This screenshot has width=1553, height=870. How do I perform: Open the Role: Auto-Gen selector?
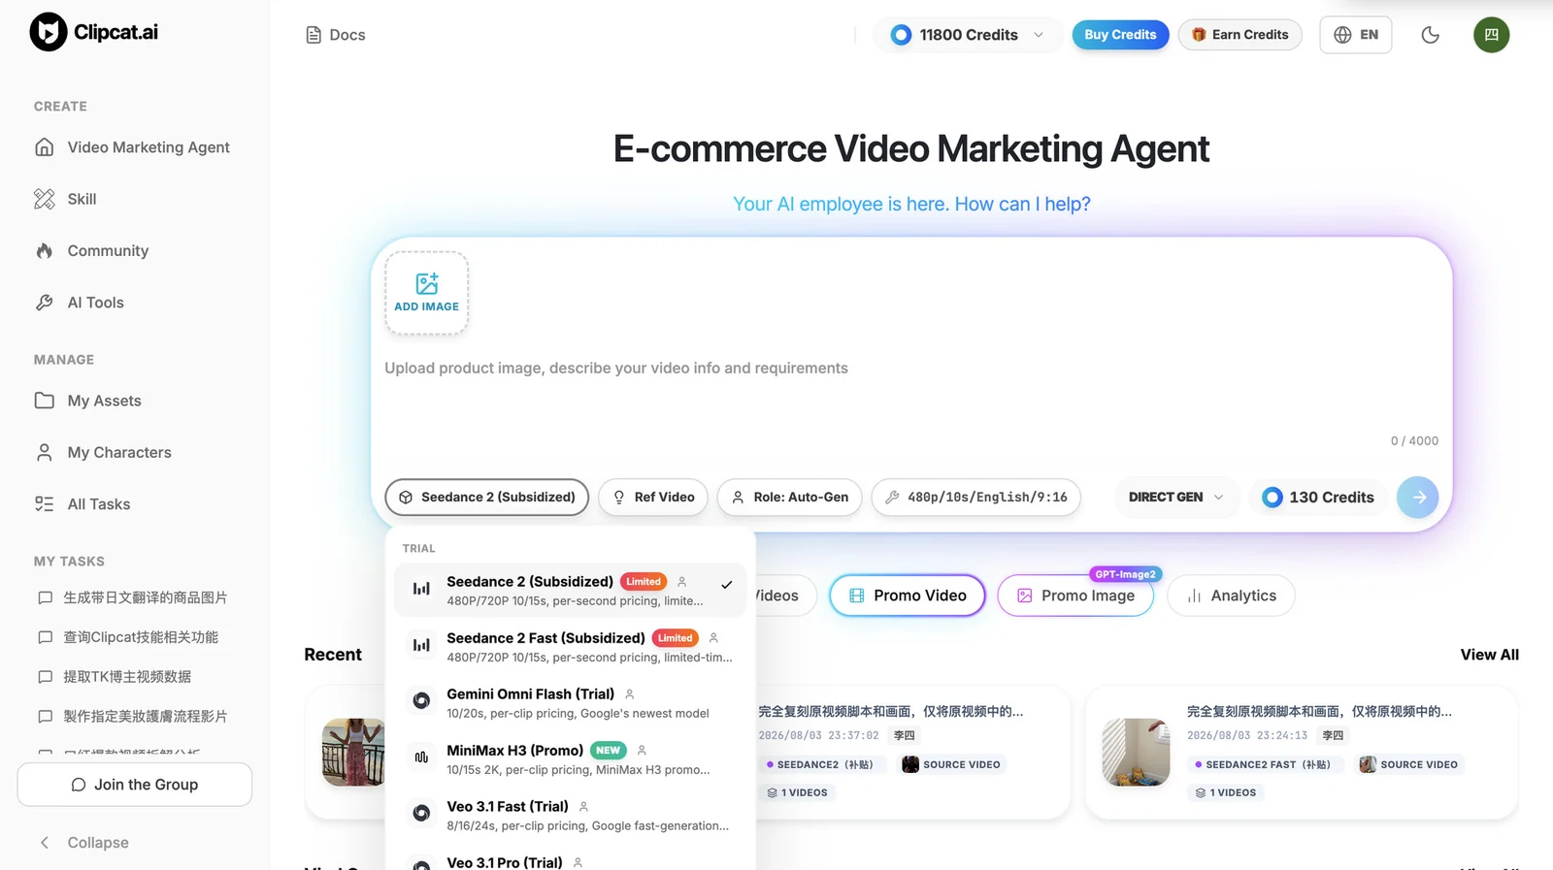point(790,498)
